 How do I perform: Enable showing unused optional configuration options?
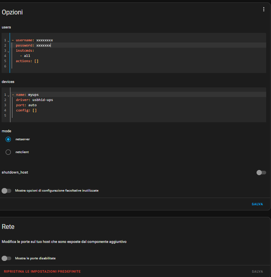coord(6,190)
